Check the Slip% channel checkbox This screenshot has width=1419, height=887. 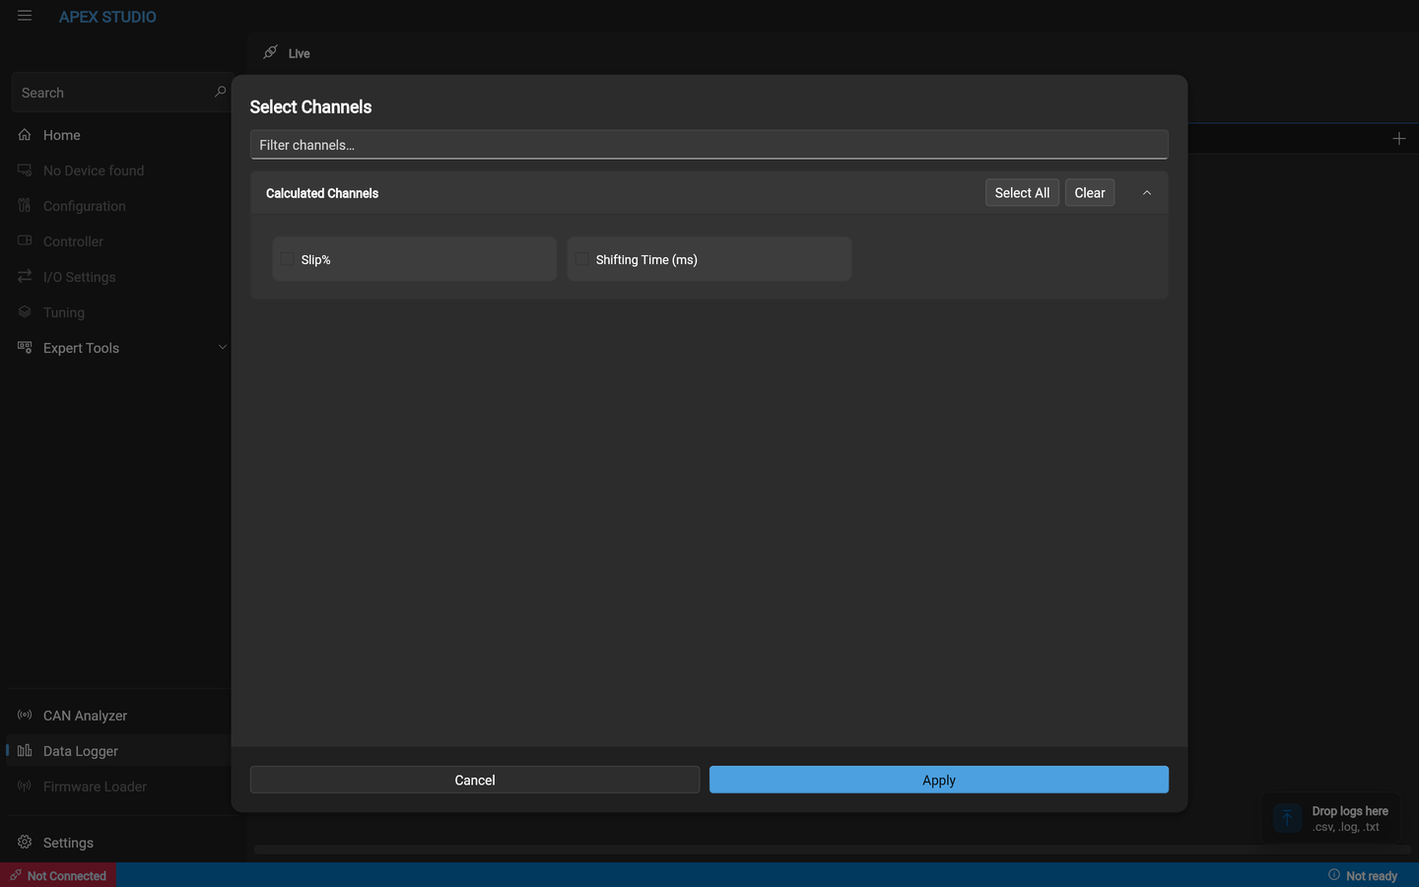[287, 259]
